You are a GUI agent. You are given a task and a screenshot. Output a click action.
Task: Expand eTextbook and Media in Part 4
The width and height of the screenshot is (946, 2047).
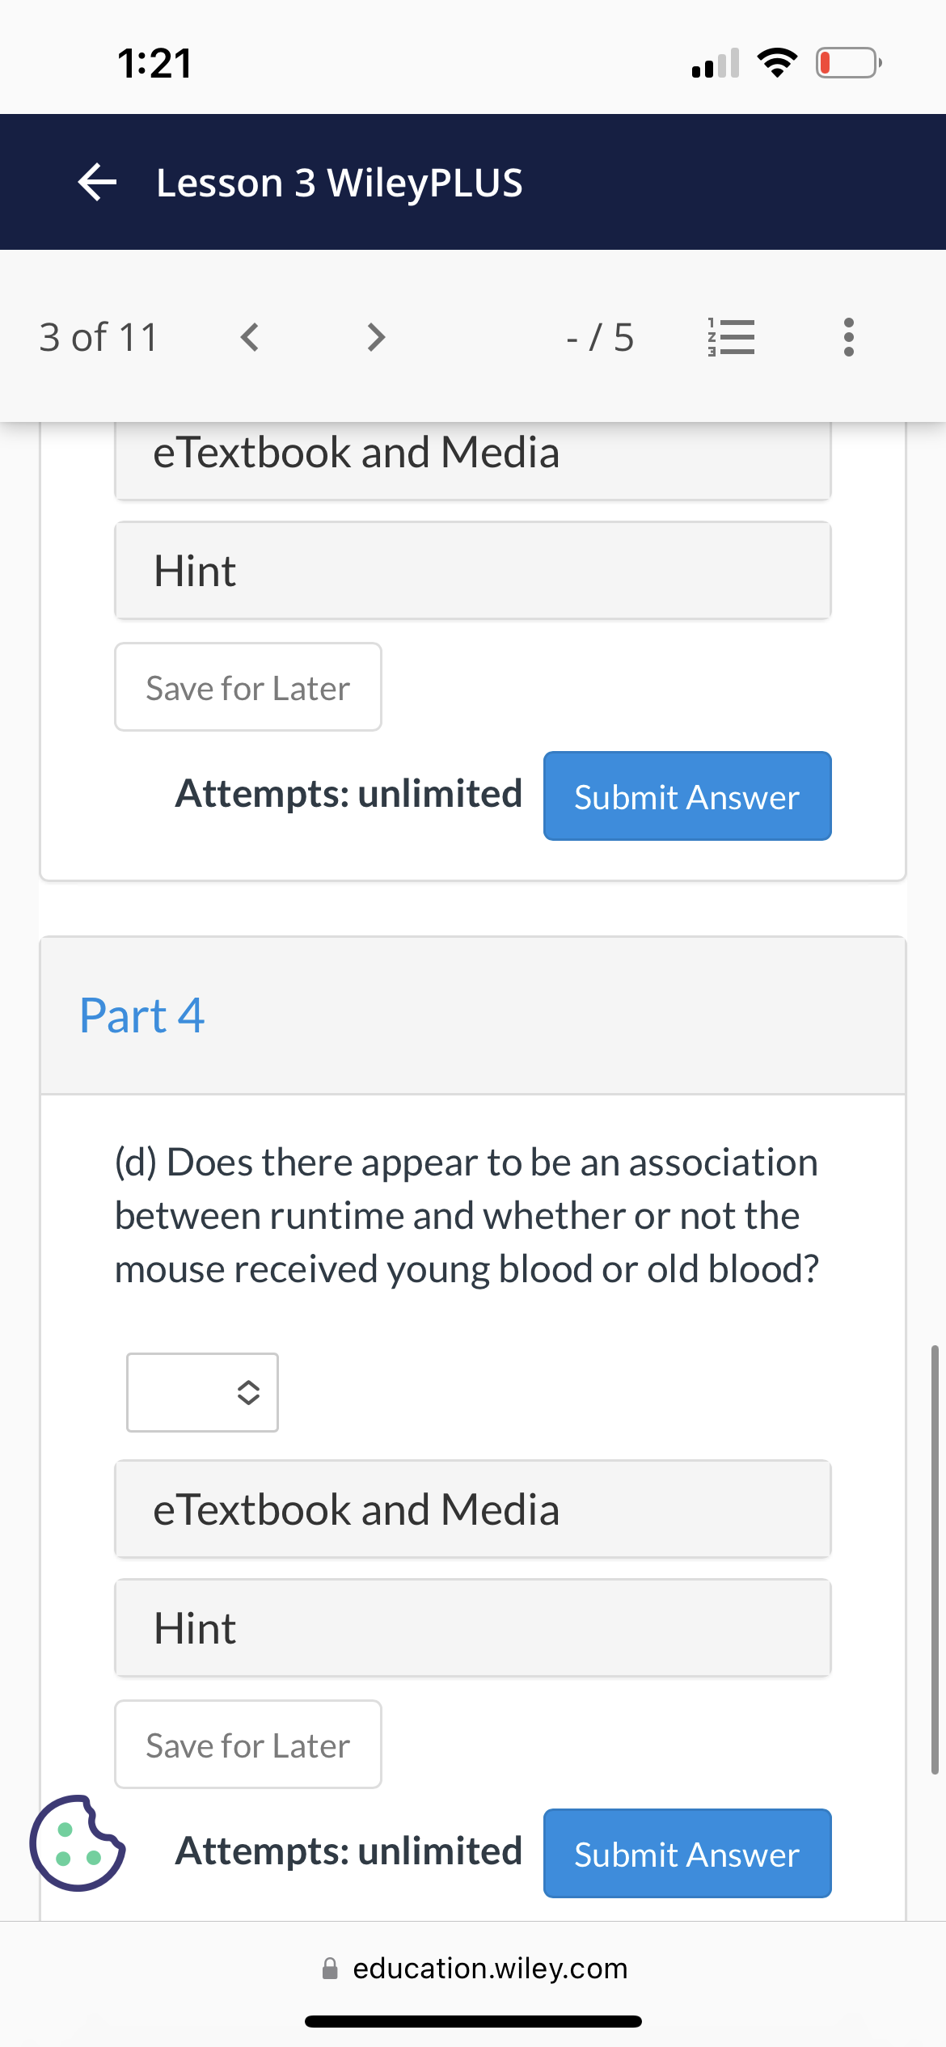click(x=473, y=1509)
